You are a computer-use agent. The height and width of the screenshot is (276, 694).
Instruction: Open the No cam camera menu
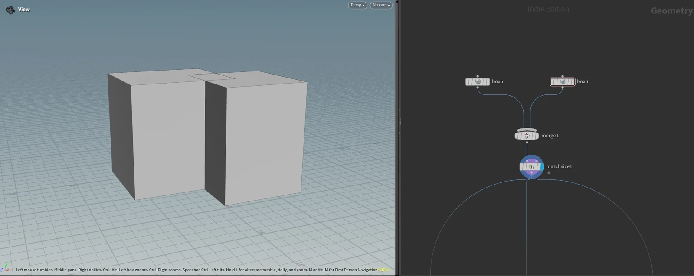pos(381,5)
